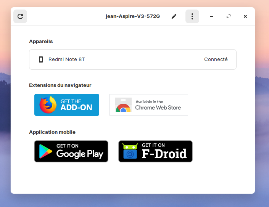The image size is (269, 207).
Task: Maximize the settings window
Action: [229, 16]
